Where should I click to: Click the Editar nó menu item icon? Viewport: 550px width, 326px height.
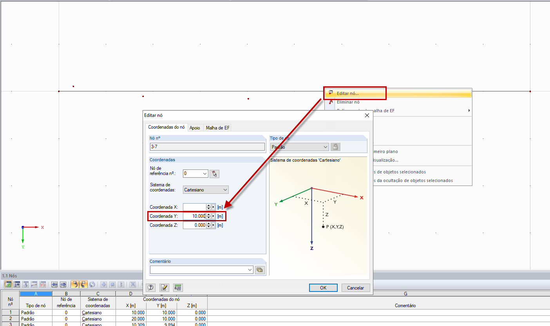[x=331, y=93]
